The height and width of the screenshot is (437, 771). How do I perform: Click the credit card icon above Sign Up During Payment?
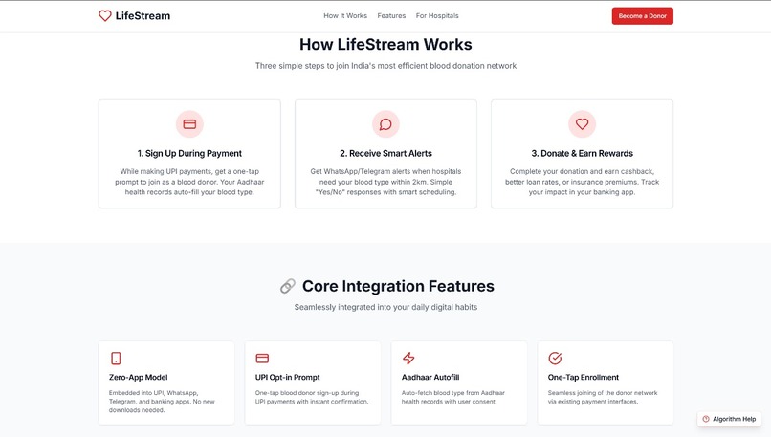(189, 124)
